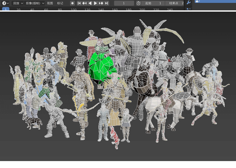Click the current frame number field

pos(124,3)
